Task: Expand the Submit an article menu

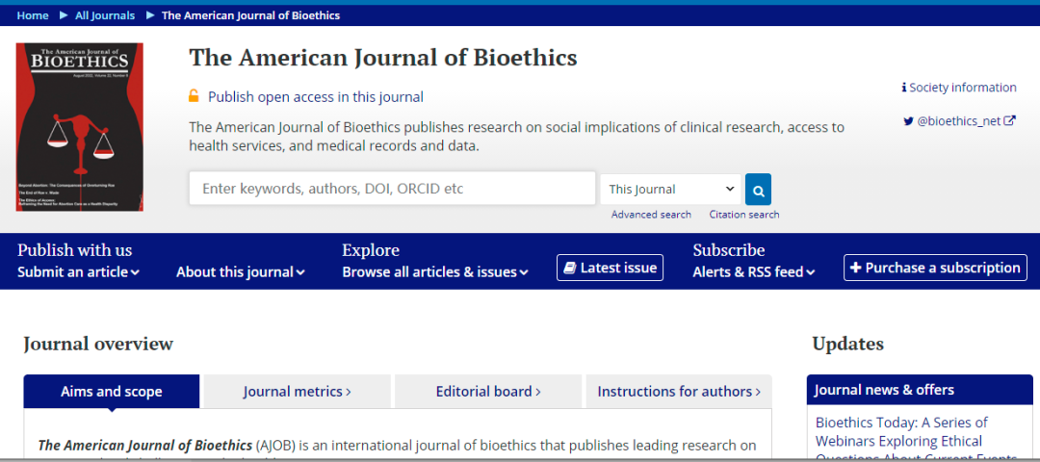Action: (78, 272)
